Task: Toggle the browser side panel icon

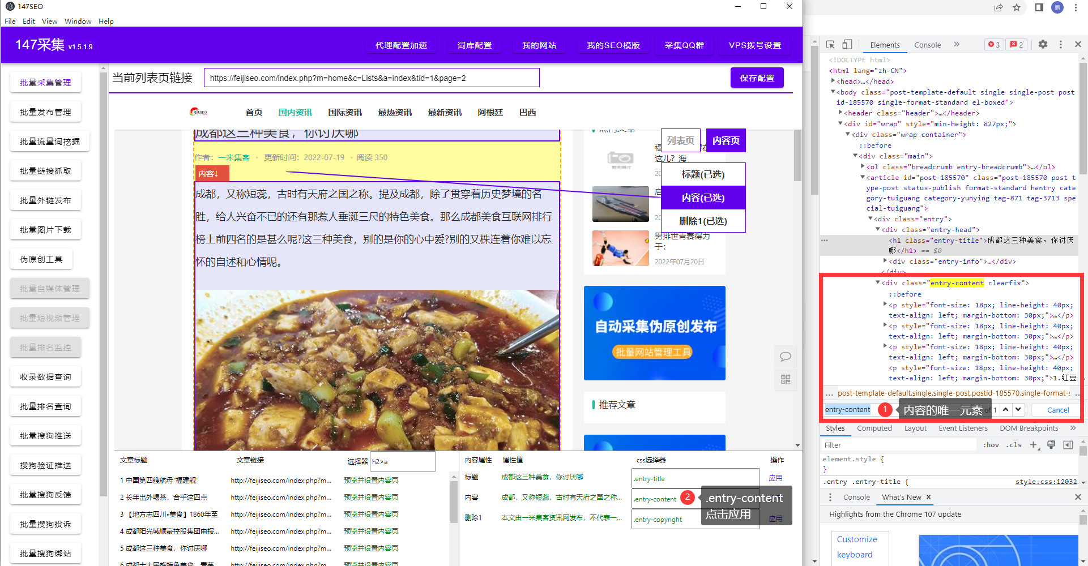Action: [x=1039, y=7]
